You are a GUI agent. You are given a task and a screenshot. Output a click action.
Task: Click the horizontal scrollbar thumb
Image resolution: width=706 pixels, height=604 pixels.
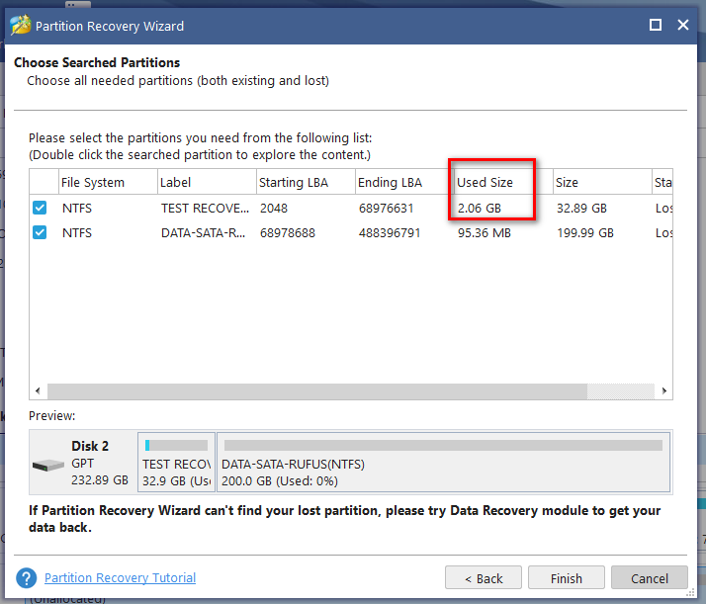point(317,391)
